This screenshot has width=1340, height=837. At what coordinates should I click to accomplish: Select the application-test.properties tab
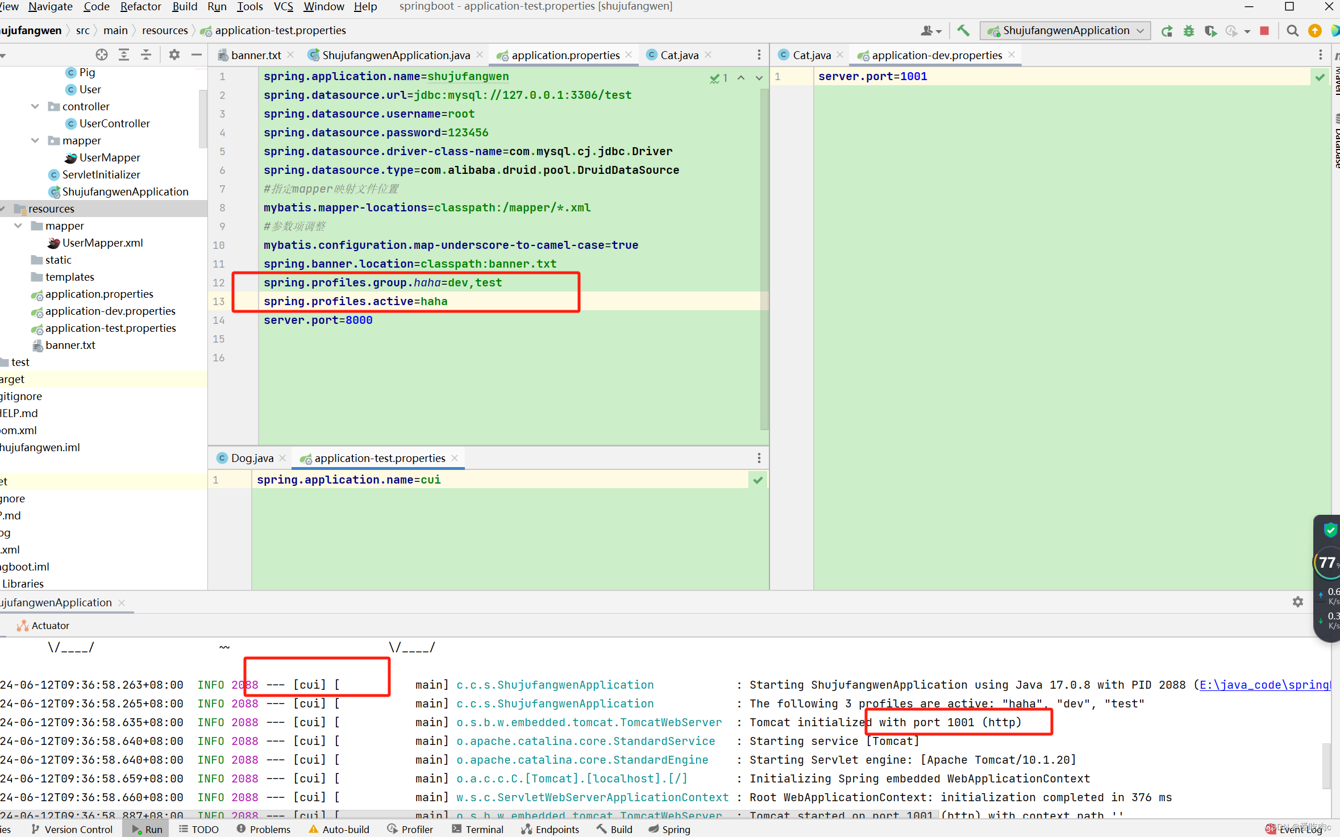pos(380,457)
